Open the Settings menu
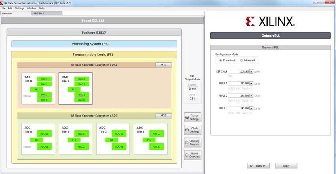 (20, 9)
